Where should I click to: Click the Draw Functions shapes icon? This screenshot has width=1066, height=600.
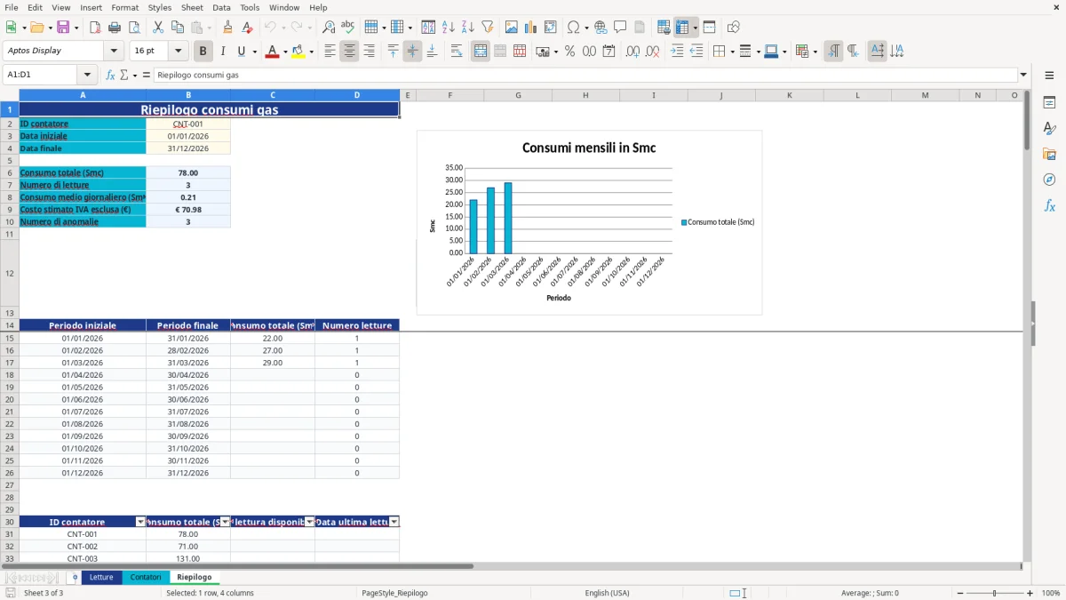pos(734,28)
